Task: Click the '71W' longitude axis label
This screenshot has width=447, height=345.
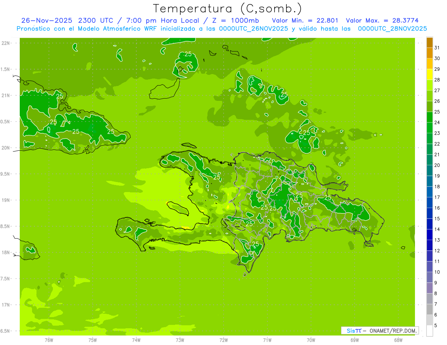Action: pyautogui.click(x=267, y=340)
